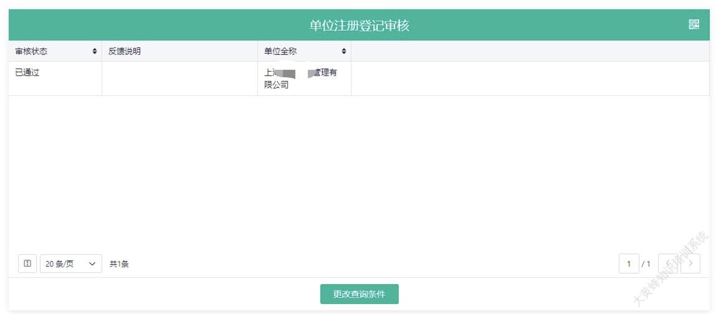The height and width of the screenshot is (314, 716).
Task: Select the 审核状态 column header label
Action: [x=31, y=51]
